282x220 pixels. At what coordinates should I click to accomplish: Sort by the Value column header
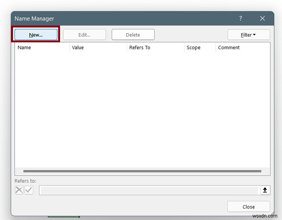click(x=98, y=47)
